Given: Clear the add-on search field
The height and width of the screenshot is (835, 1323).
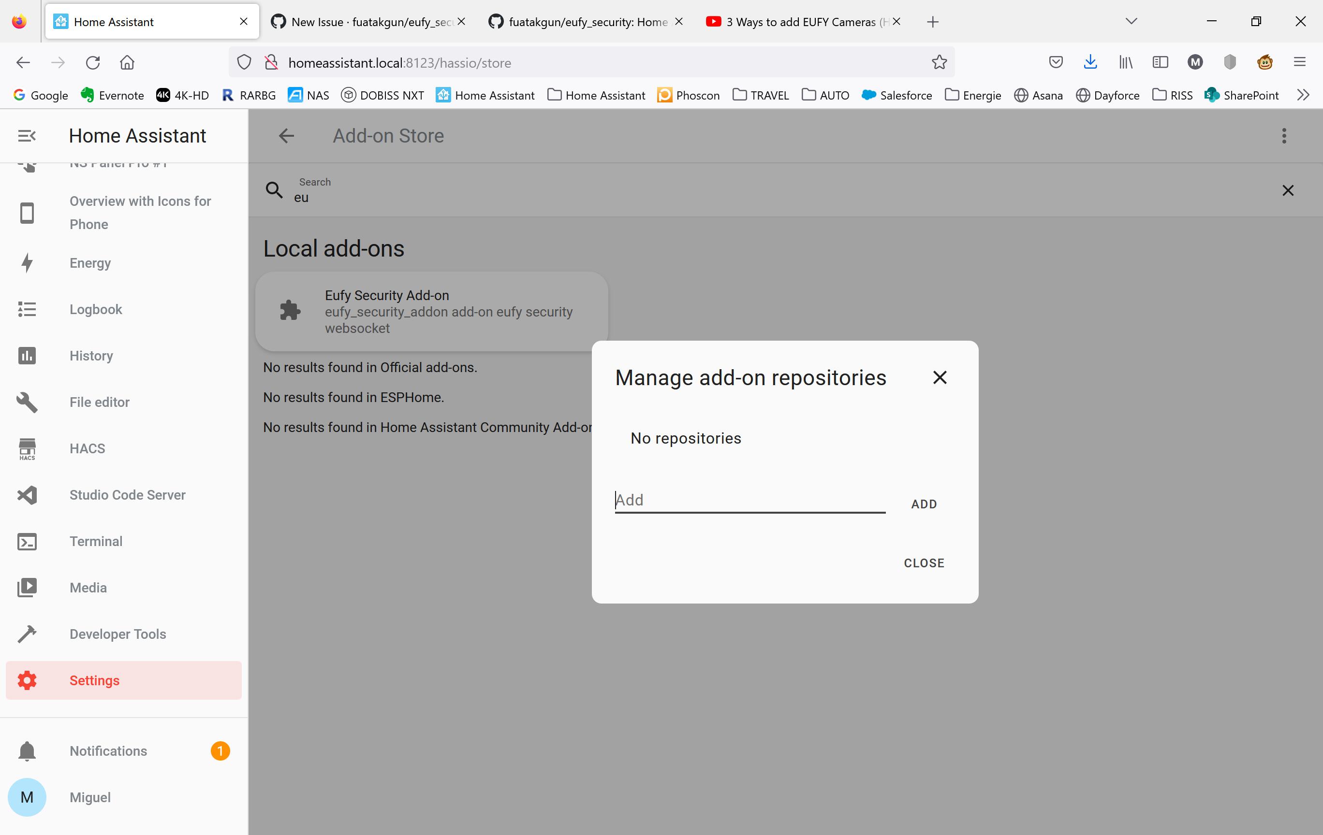Looking at the screenshot, I should click(x=1288, y=190).
